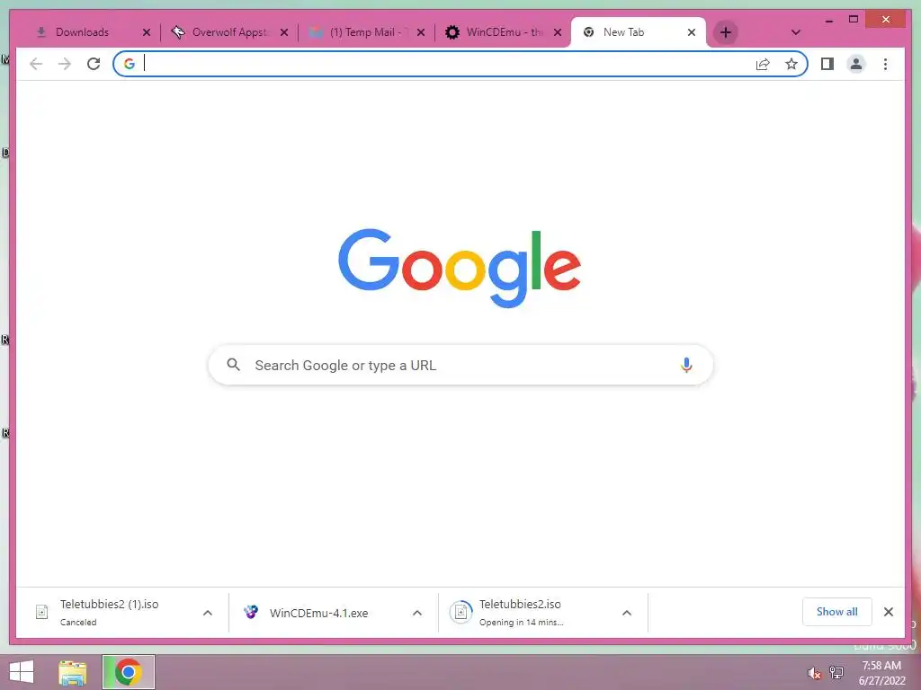Click the Google logo
Viewport: 921px width, 690px height.
point(460,268)
